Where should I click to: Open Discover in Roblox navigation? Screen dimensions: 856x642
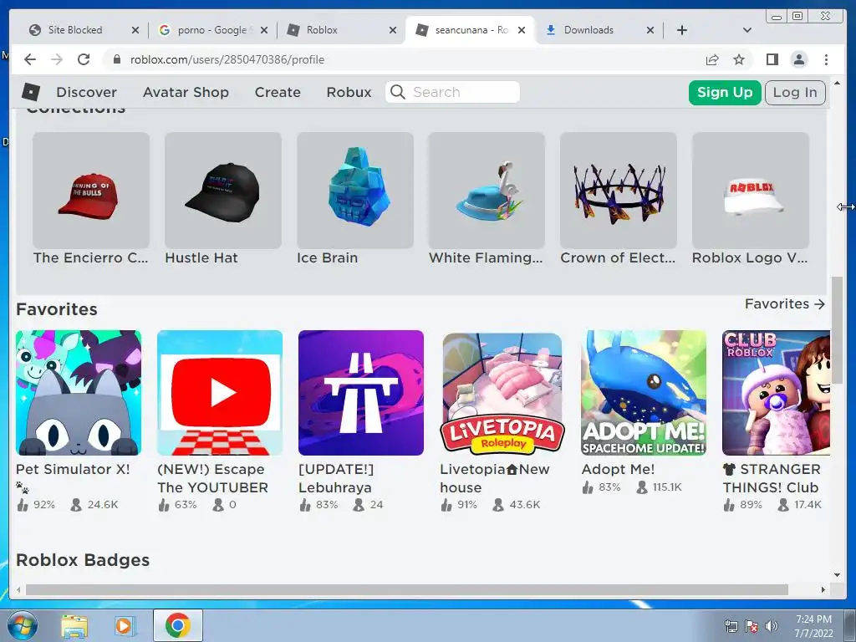point(86,92)
